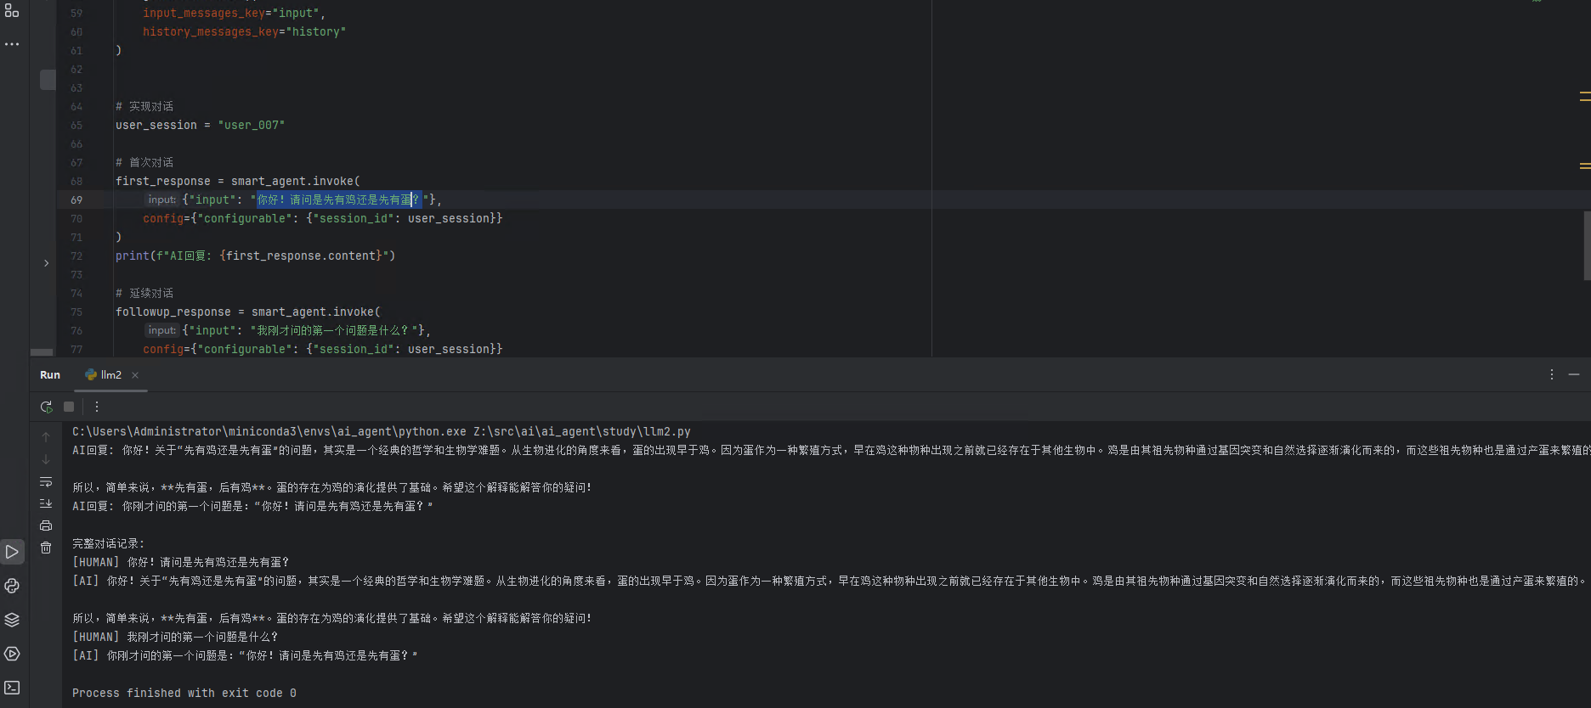Jump to the upper warning stripe marker
This screenshot has width=1591, height=708.
1585,97
